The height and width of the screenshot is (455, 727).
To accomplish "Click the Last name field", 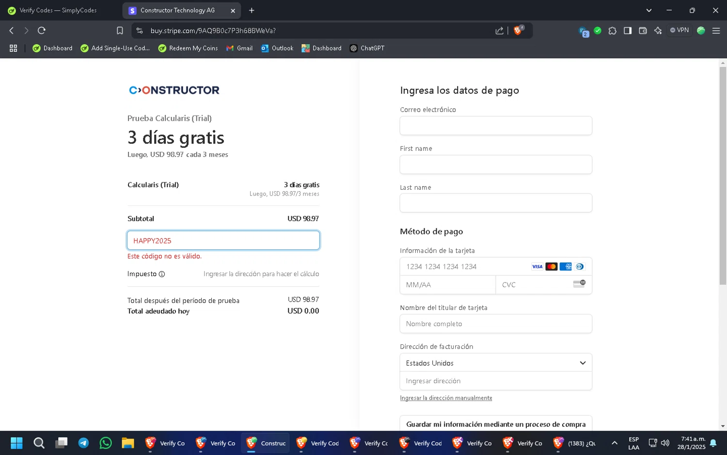I will coord(496,203).
